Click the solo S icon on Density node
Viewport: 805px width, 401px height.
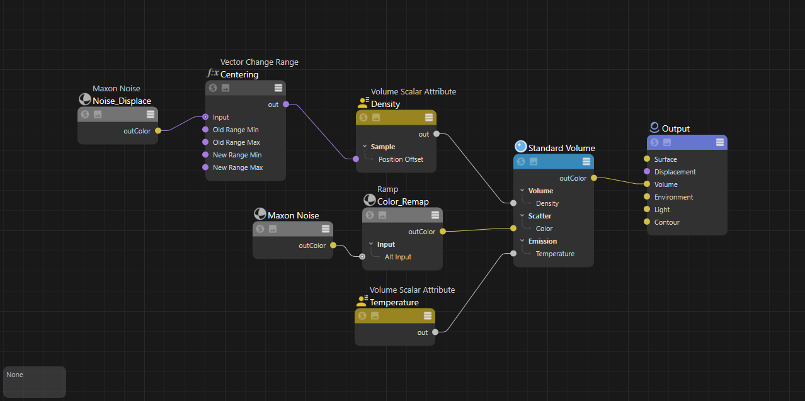pyautogui.click(x=363, y=117)
